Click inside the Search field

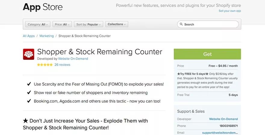coord(210,24)
